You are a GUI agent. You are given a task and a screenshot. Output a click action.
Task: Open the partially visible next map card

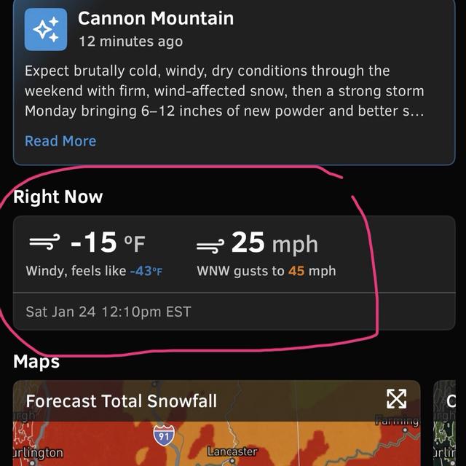tap(449, 422)
